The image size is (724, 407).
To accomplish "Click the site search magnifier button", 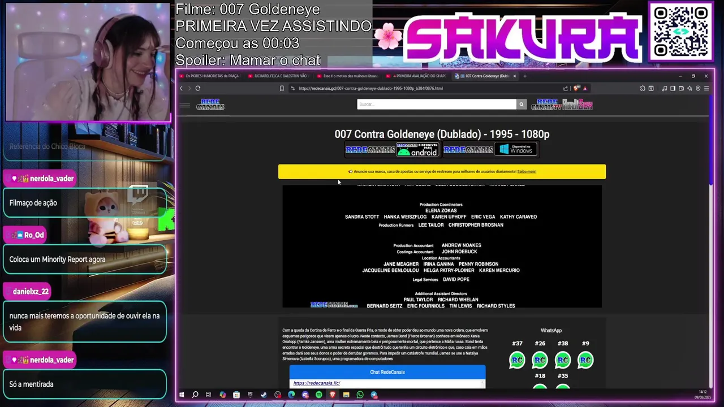I will tap(521, 104).
